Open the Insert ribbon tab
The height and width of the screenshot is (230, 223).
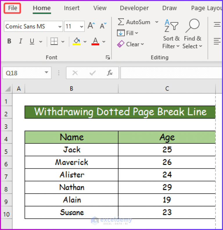[72, 8]
